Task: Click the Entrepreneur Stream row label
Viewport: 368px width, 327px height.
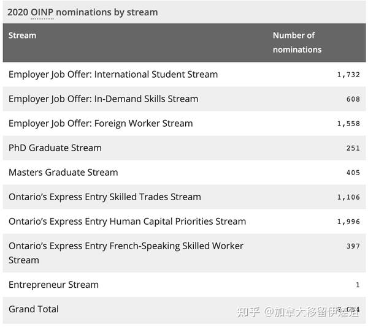Action: tap(53, 285)
